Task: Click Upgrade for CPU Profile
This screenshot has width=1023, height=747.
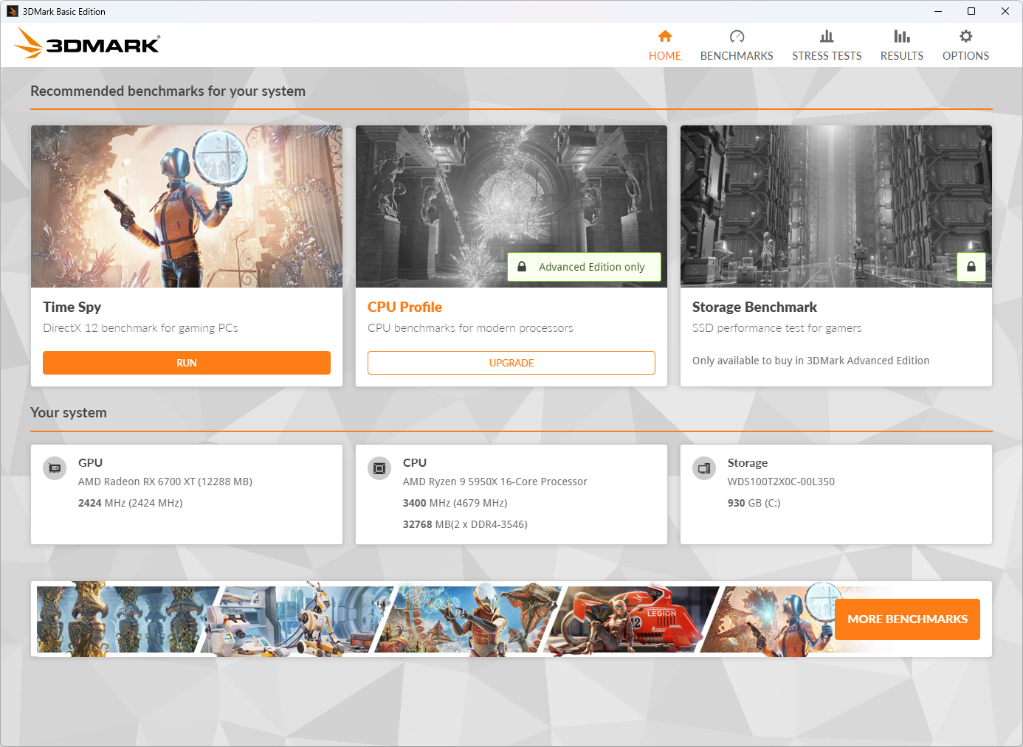Action: [x=511, y=363]
